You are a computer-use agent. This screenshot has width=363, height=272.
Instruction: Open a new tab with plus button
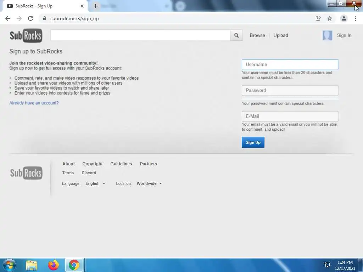click(96, 6)
